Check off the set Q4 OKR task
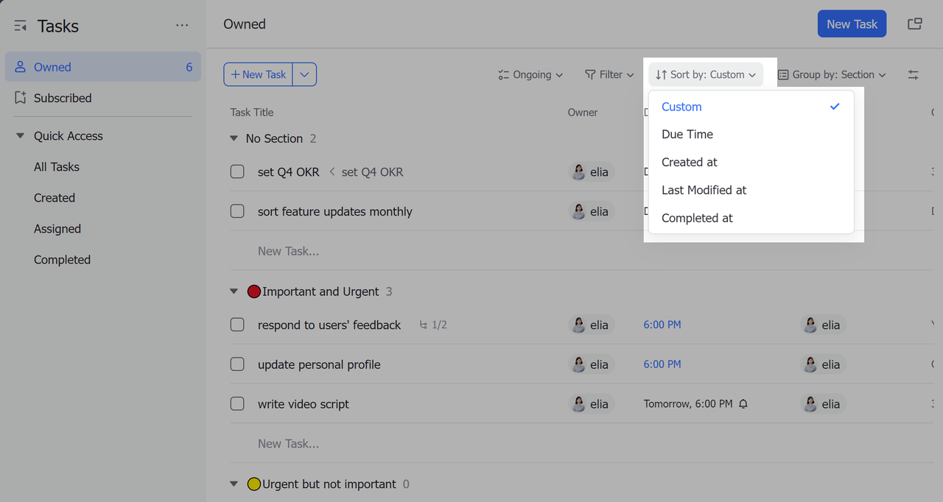Image resolution: width=943 pixels, height=502 pixels. coord(237,172)
